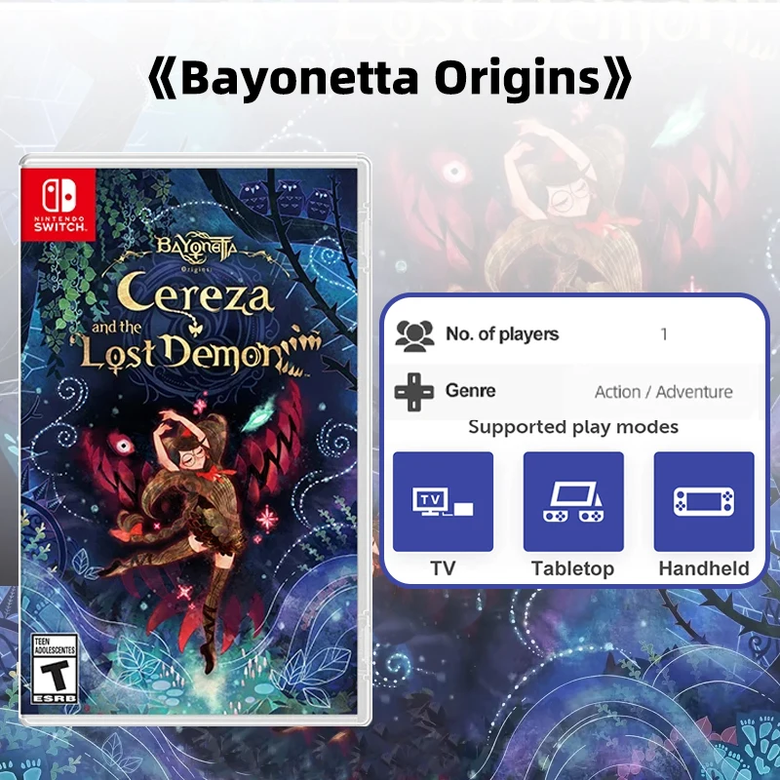Click the Nintendo Switch logo on cover
This screenshot has height=780, width=780.
58,204
